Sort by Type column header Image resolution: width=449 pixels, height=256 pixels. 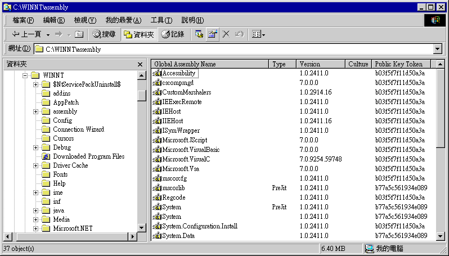pyautogui.click(x=282, y=64)
